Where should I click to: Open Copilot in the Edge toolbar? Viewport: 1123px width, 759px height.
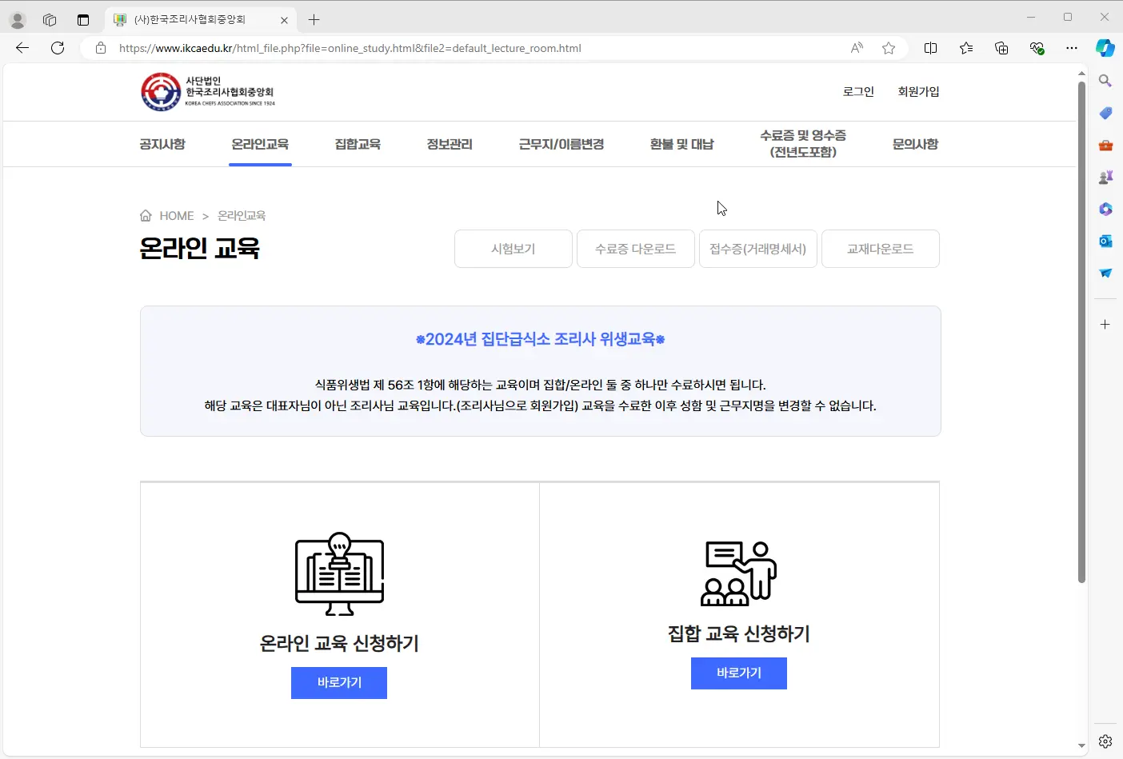[1105, 48]
